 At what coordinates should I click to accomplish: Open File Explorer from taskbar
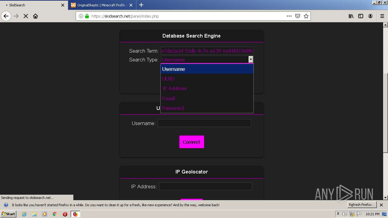pyautogui.click(x=34, y=214)
